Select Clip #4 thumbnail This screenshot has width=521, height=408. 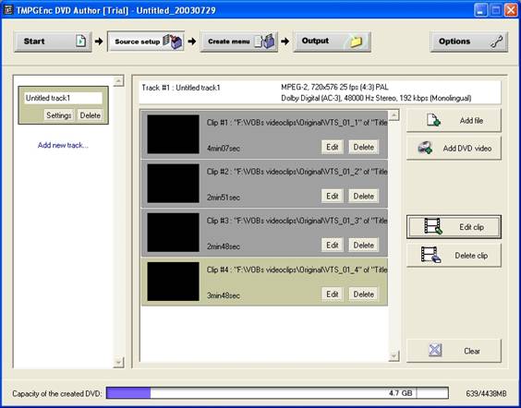pos(173,282)
